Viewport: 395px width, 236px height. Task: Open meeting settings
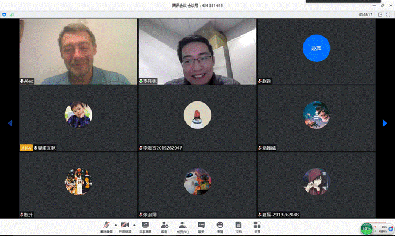(x=257, y=226)
